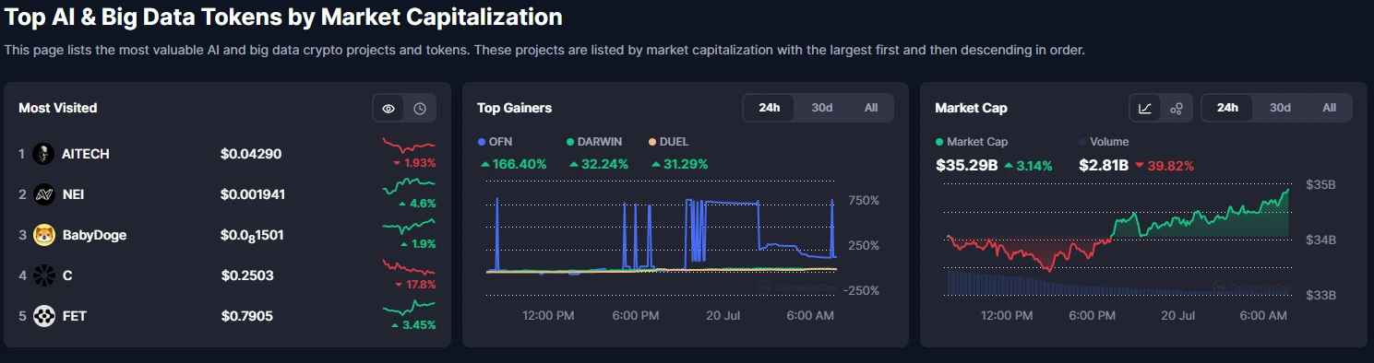This screenshot has height=363, width=1374.
Task: Select 30d tab in Top Gainers
Action: [x=821, y=108]
